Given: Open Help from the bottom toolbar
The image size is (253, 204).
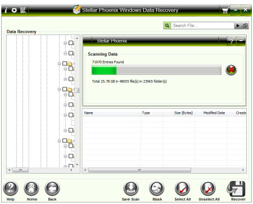Looking at the screenshot, I should [11, 189].
